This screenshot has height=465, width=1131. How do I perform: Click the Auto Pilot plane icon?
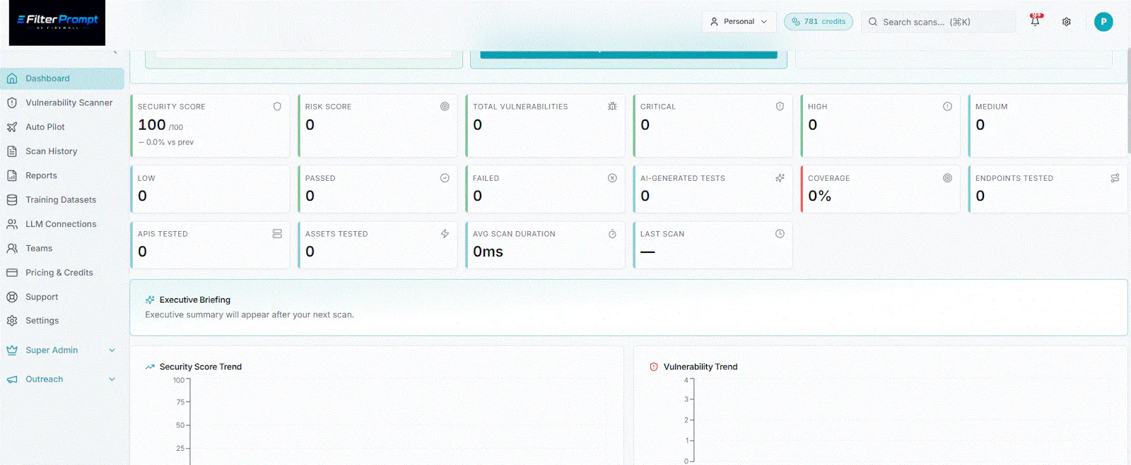(x=12, y=127)
